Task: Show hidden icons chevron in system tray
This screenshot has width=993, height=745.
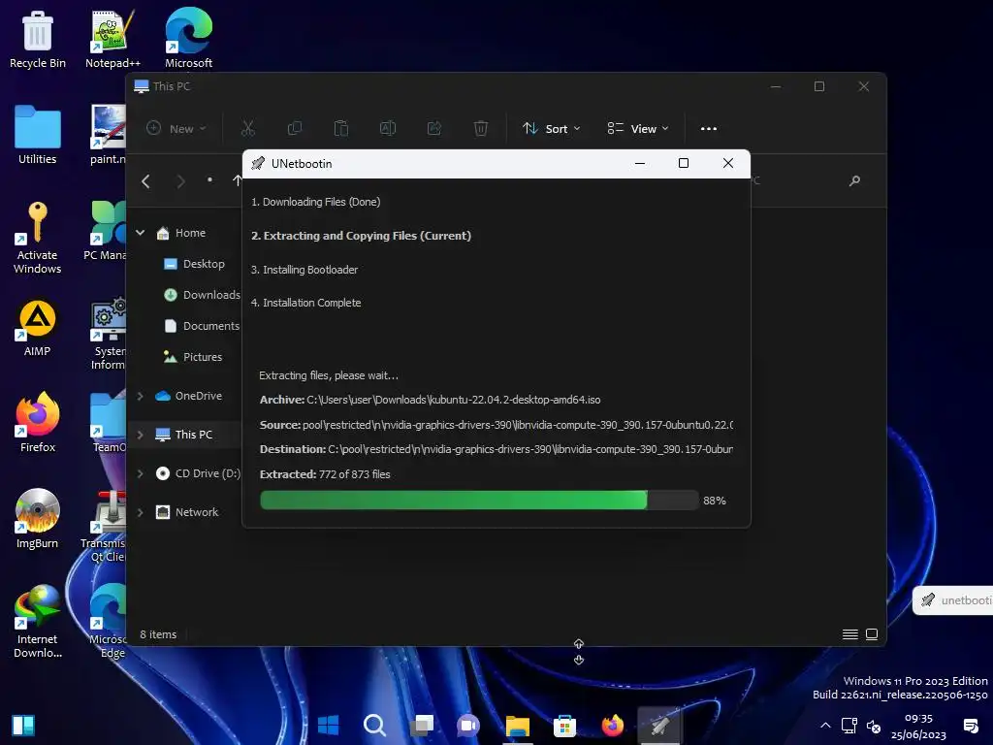Action: (x=825, y=726)
